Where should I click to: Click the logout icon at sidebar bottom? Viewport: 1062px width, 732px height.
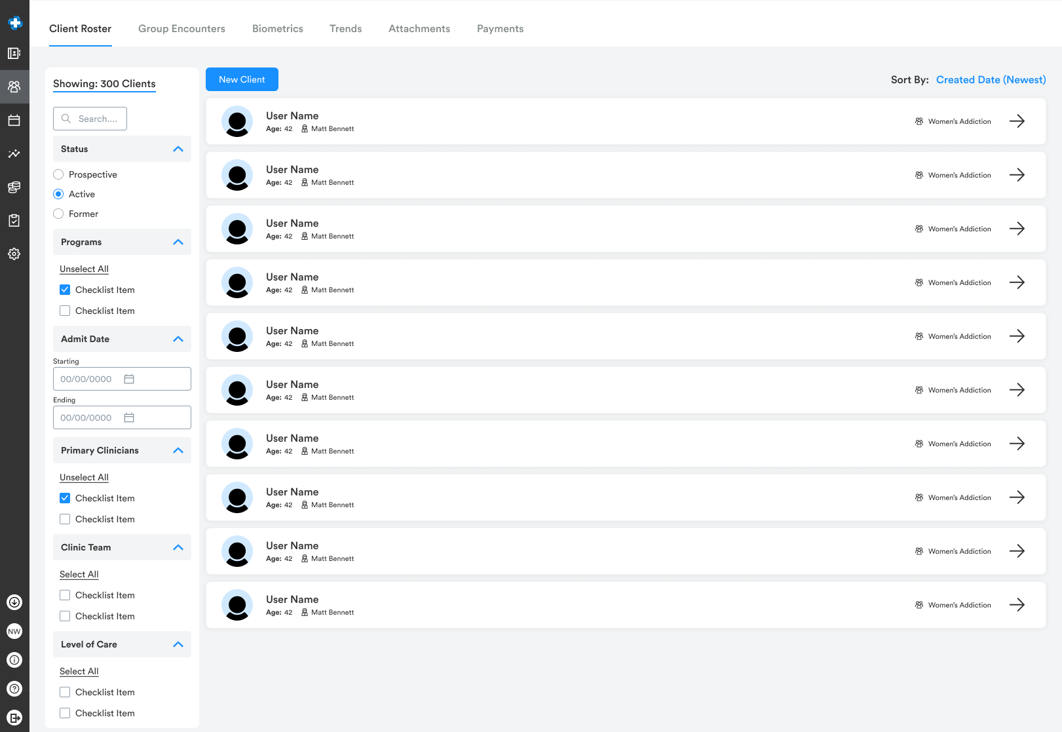pyautogui.click(x=14, y=718)
